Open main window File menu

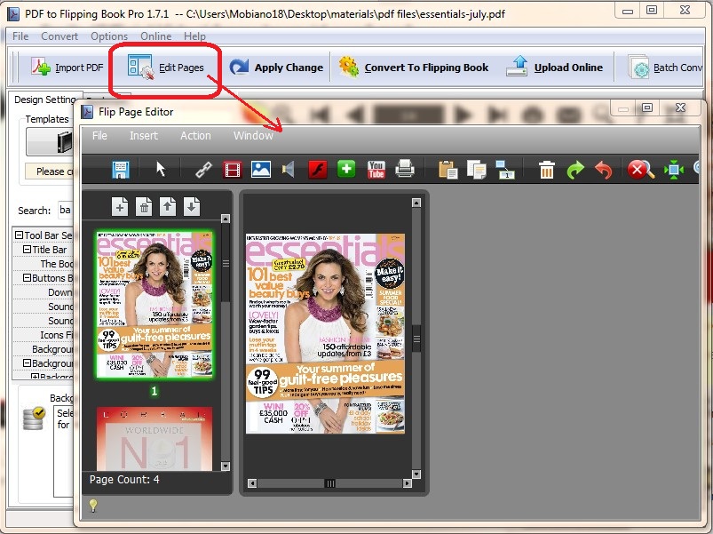[x=20, y=36]
